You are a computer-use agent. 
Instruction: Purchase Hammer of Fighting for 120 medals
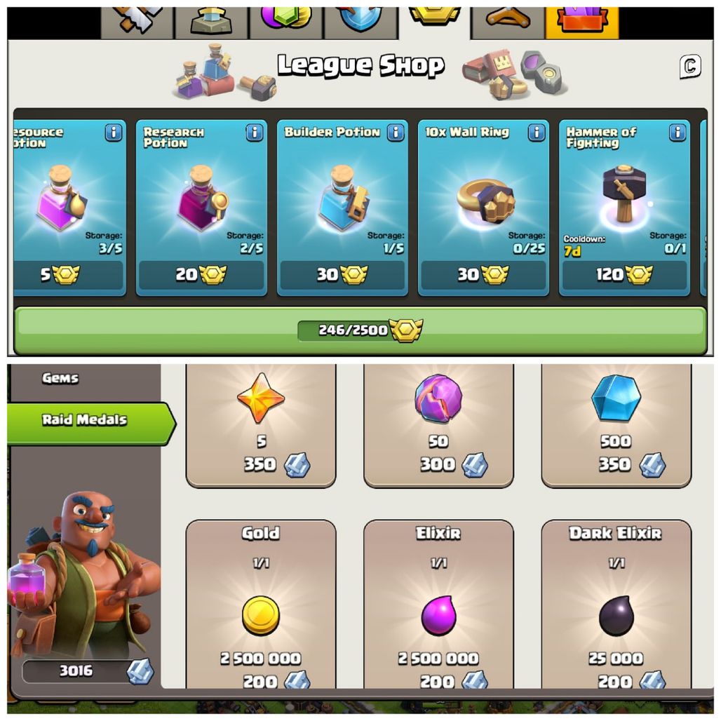[624, 275]
